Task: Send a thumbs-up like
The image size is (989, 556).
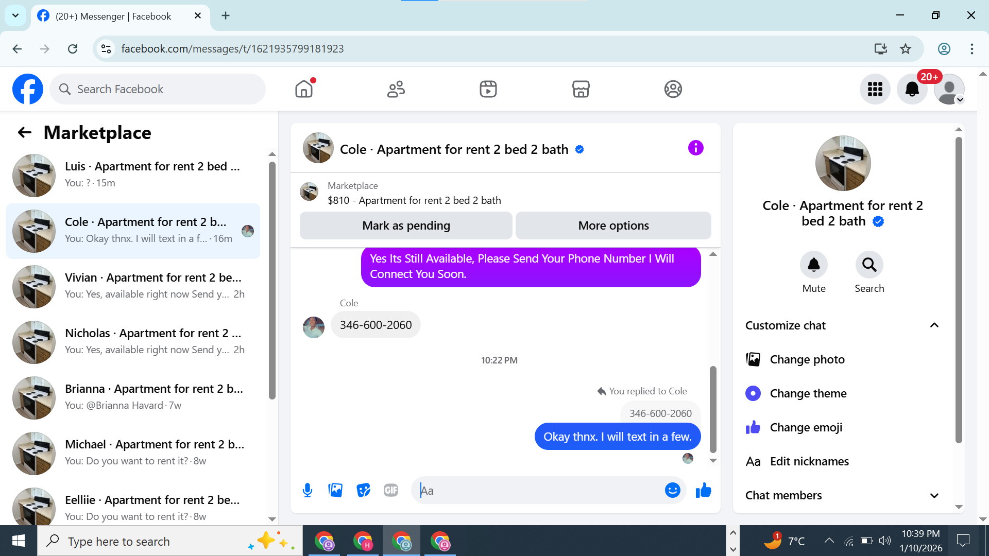Action: 703,490
